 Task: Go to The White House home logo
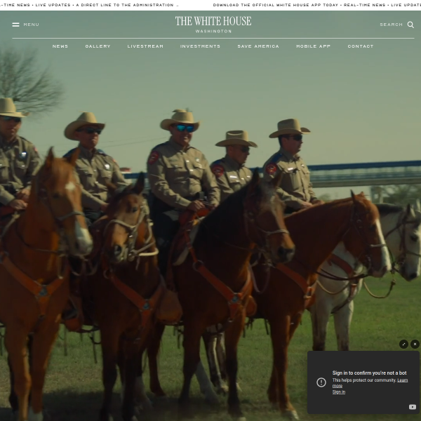point(213,23)
